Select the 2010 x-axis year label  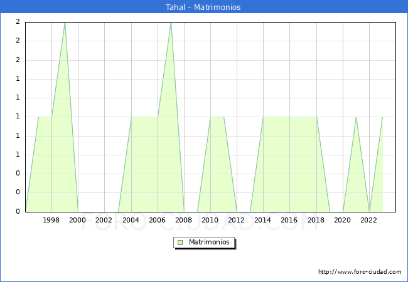(x=210, y=220)
